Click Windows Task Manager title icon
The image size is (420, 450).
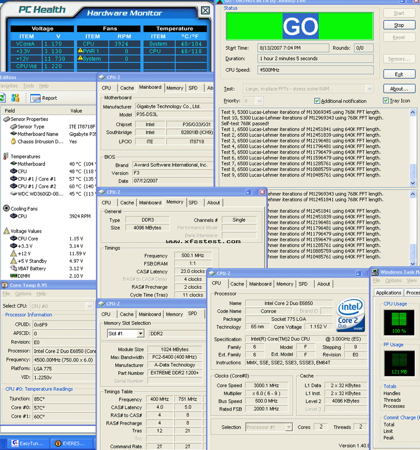(x=375, y=272)
